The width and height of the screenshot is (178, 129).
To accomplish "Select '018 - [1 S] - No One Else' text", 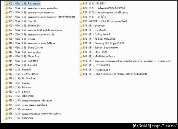I will tap(22, 78).
